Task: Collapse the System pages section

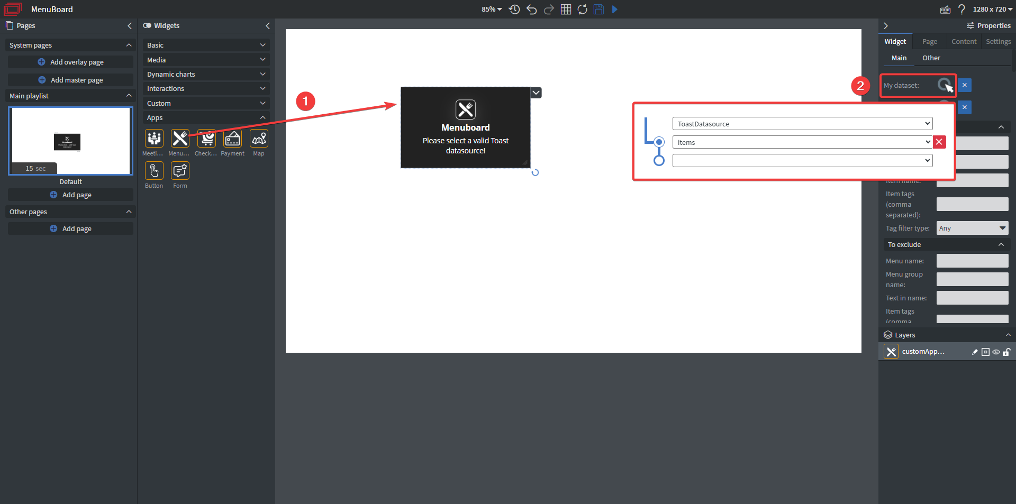Action: 70,45
